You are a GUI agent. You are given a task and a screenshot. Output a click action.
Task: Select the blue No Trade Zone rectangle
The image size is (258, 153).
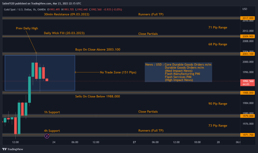(x=40, y=73)
